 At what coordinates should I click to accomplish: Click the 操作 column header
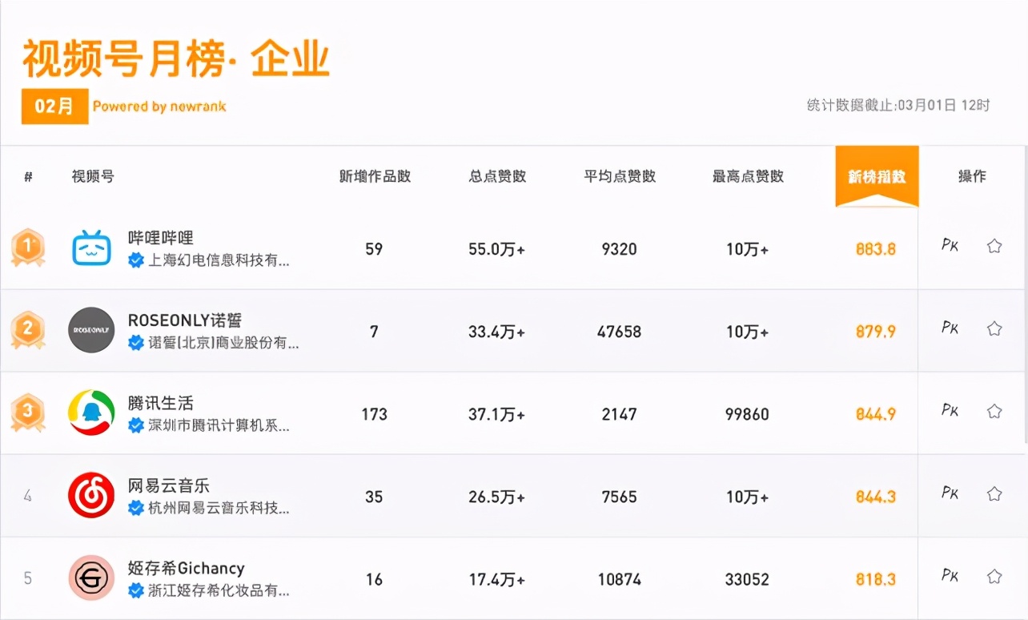972,176
